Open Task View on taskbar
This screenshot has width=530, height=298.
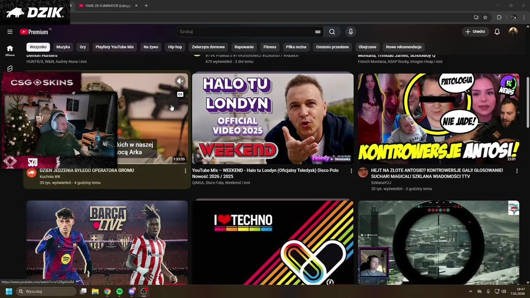tap(83, 291)
